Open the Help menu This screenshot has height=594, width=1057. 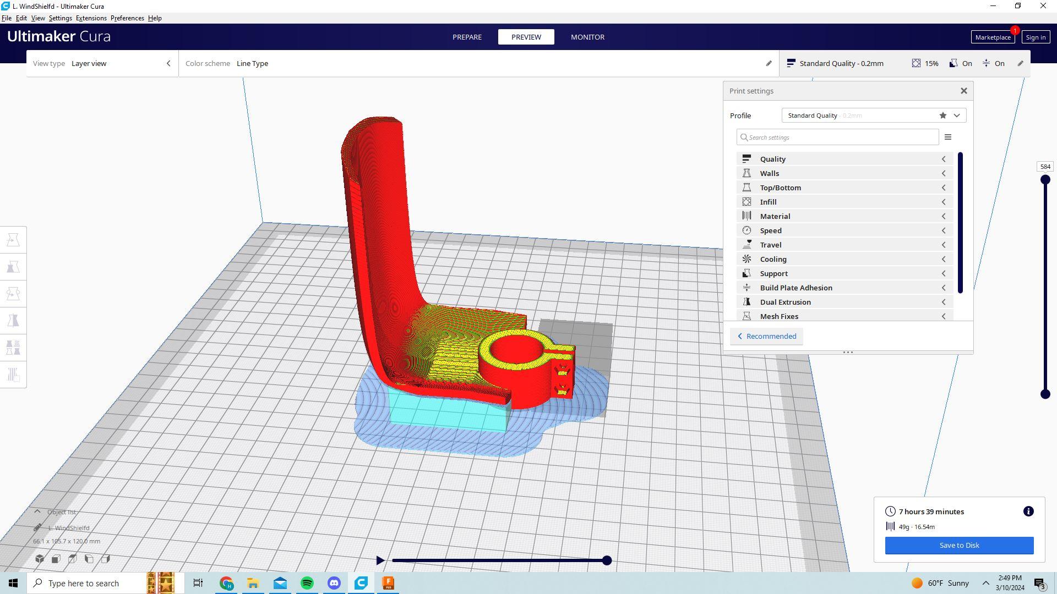point(155,18)
